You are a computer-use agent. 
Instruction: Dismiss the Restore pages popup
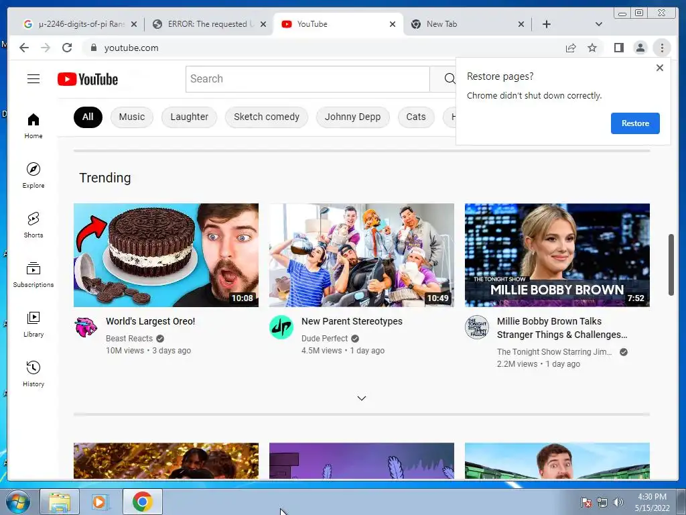[x=660, y=68]
